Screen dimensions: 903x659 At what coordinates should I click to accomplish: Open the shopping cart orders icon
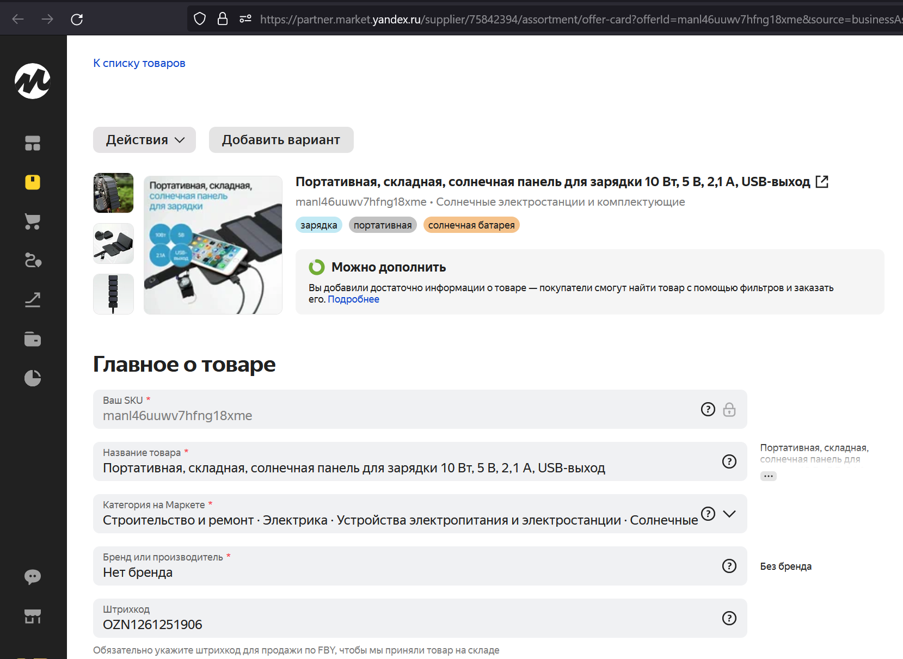tap(33, 221)
